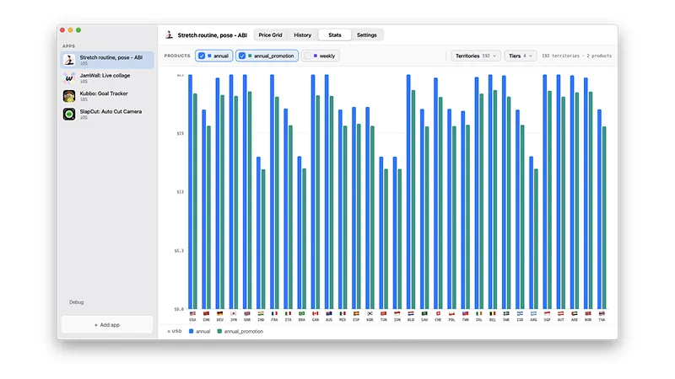
Task: Enable the weekly product checkbox
Action: [x=307, y=56]
